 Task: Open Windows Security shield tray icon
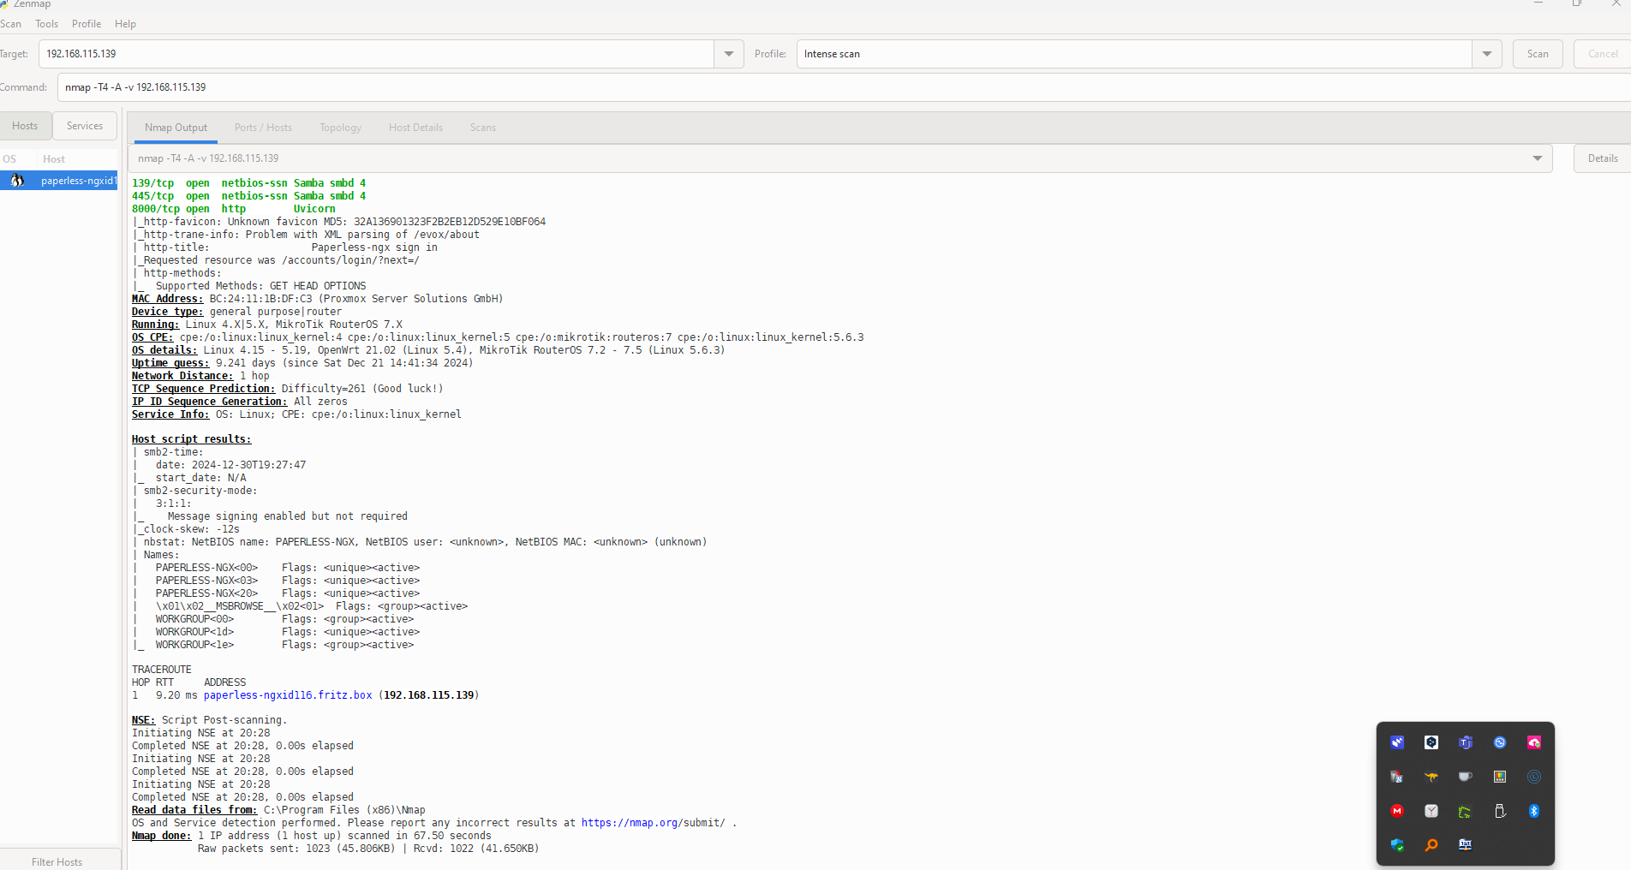click(1397, 845)
